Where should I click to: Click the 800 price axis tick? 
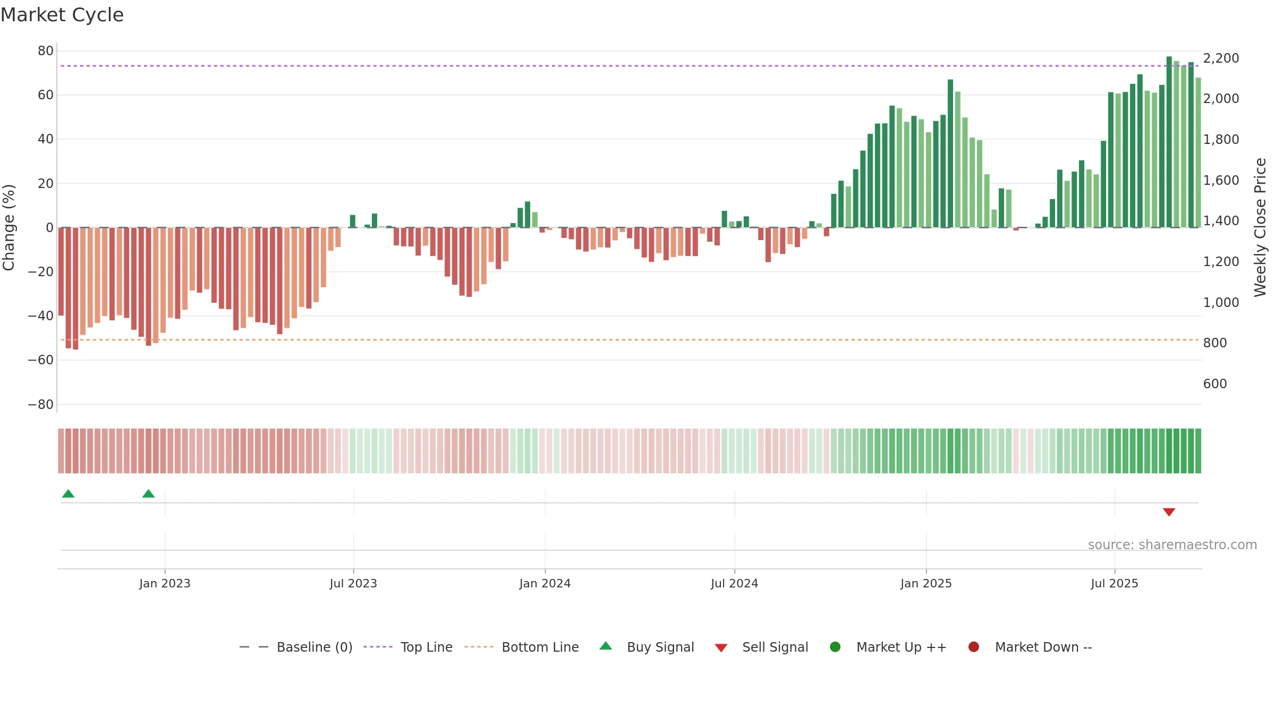click(x=1215, y=343)
